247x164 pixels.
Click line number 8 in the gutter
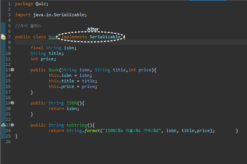click(x=10, y=42)
